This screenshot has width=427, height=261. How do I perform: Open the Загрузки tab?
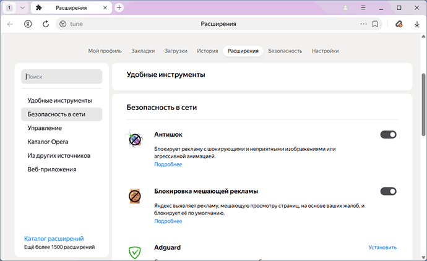[176, 51]
